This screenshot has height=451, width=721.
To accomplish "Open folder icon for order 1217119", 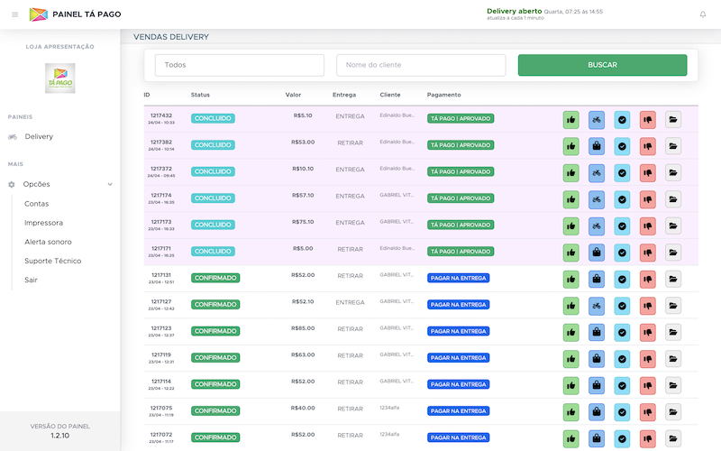I will click(x=673, y=358).
